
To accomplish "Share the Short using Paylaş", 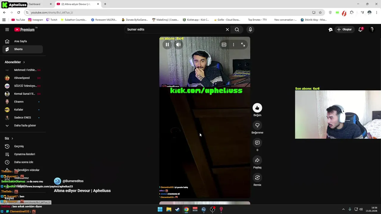I will (257, 160).
